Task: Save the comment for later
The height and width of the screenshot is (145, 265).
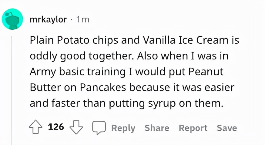Action: pos(227,128)
